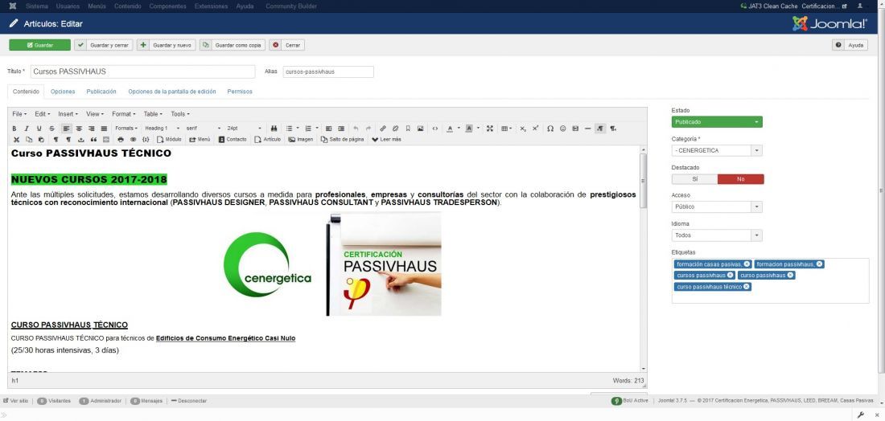
Task: Open the Heading 1 block format dropdown
Action: [163, 129]
